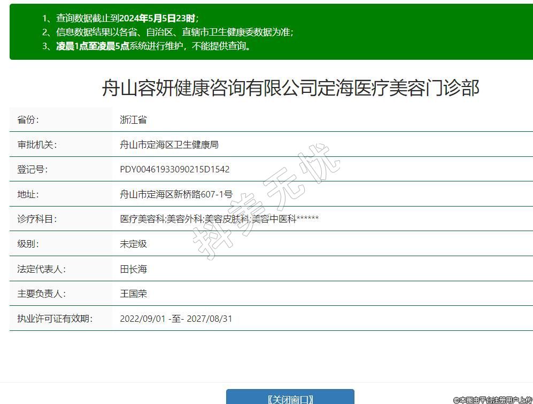
Task: Click the address 舟山市定海区新桥路607-1号
Action: [x=176, y=194]
